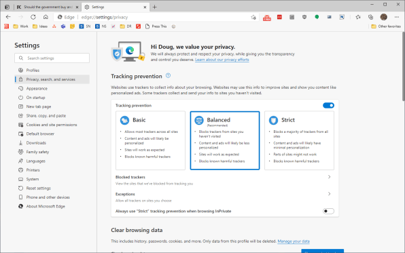Click the Basic tracking level icon

click(124, 120)
